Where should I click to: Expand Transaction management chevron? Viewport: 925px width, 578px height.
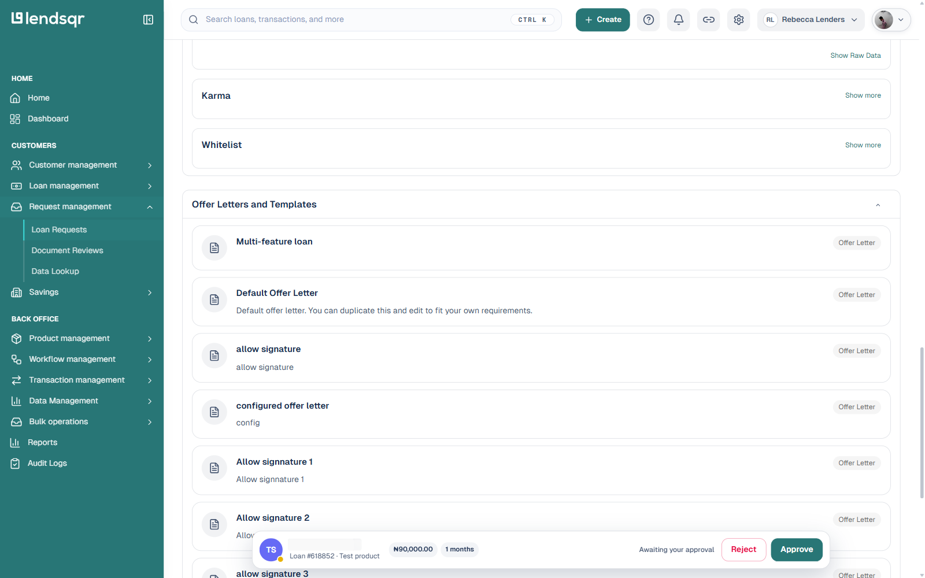click(x=150, y=380)
